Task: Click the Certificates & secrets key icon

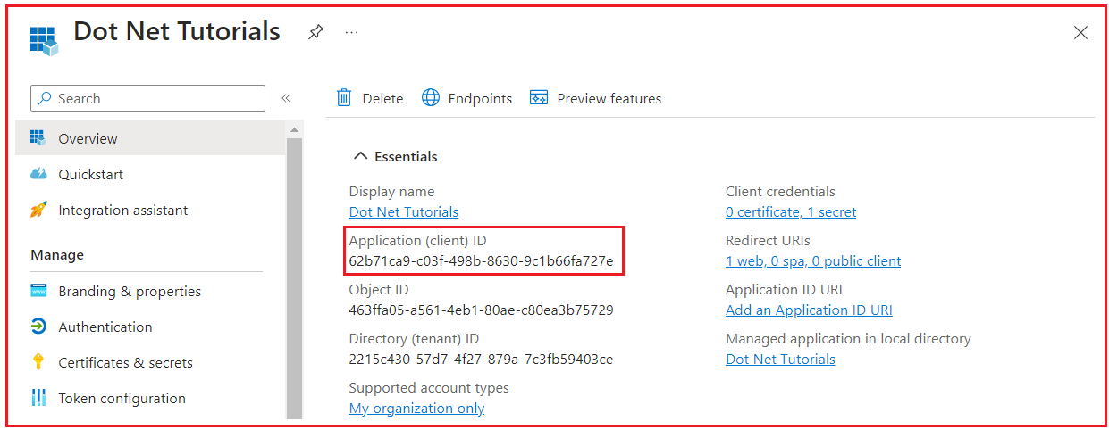Action: click(x=38, y=362)
